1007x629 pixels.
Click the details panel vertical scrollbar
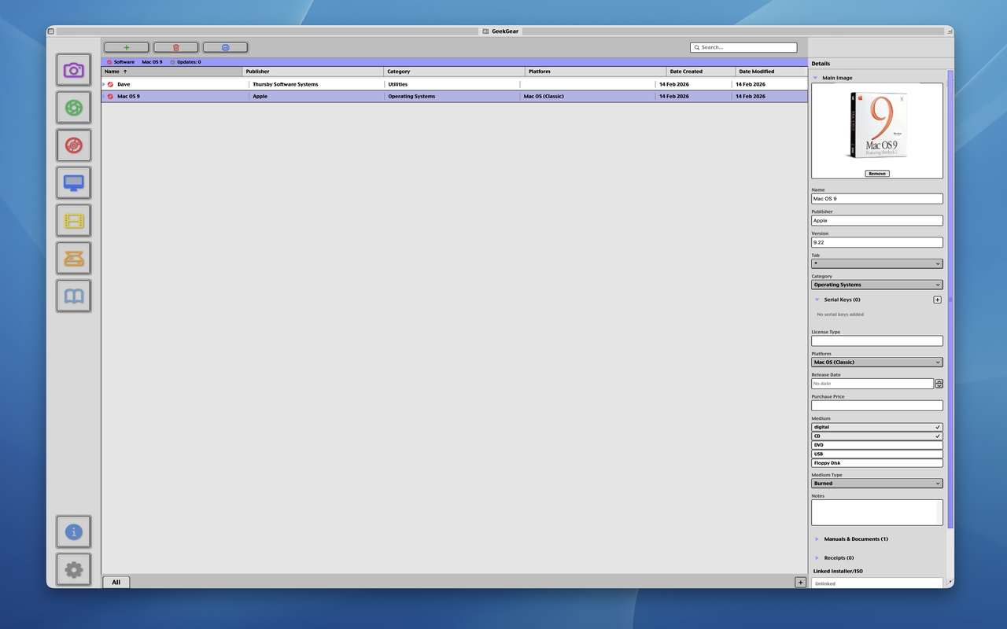coord(950,299)
